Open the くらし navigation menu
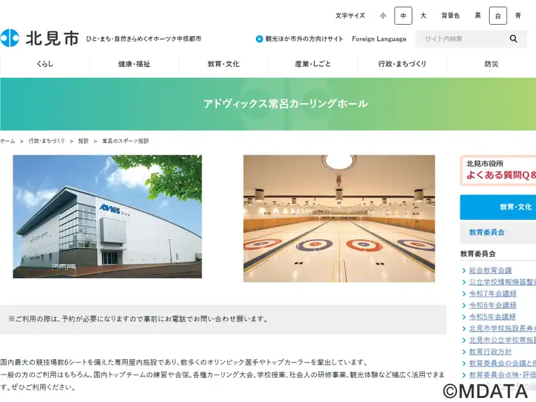The height and width of the screenshot is (402, 536). tap(45, 64)
